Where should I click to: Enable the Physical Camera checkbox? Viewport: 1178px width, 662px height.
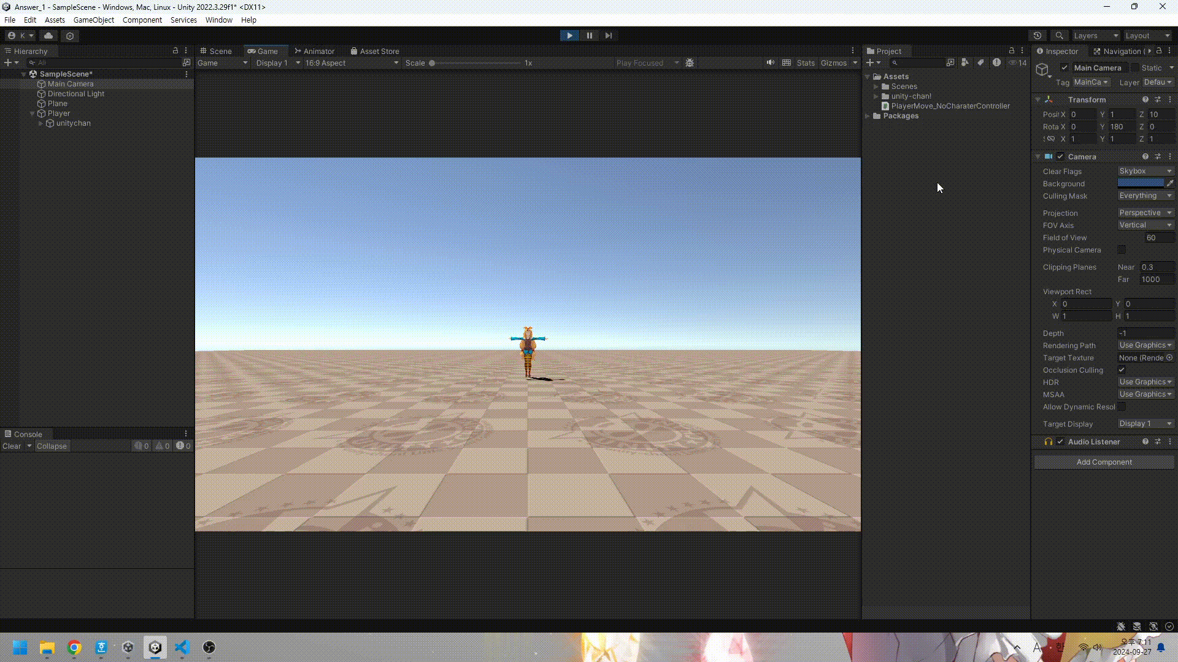pyautogui.click(x=1122, y=249)
